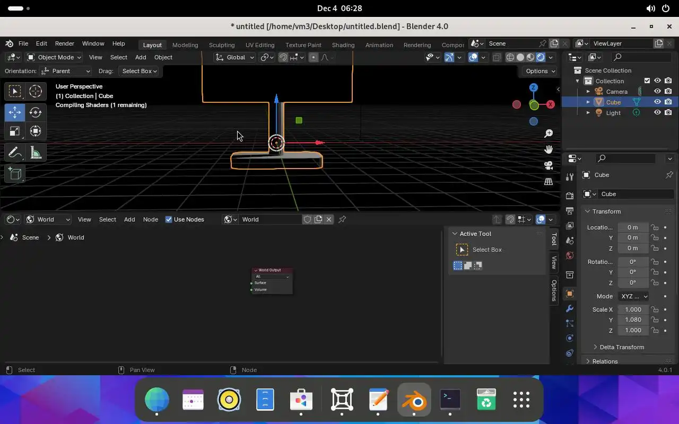The image size is (679, 424).
Task: Toggle the Scale Y lock icon
Action: tap(655, 320)
